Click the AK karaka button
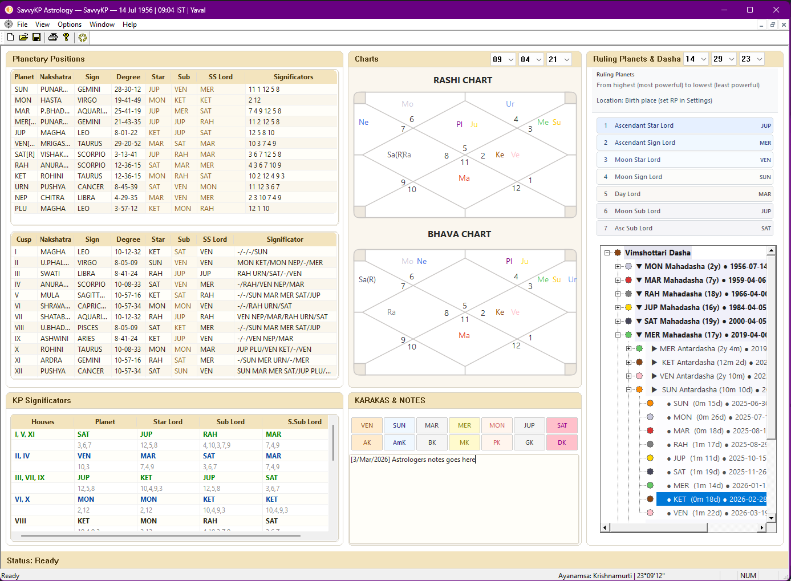The image size is (791, 581). (x=367, y=442)
